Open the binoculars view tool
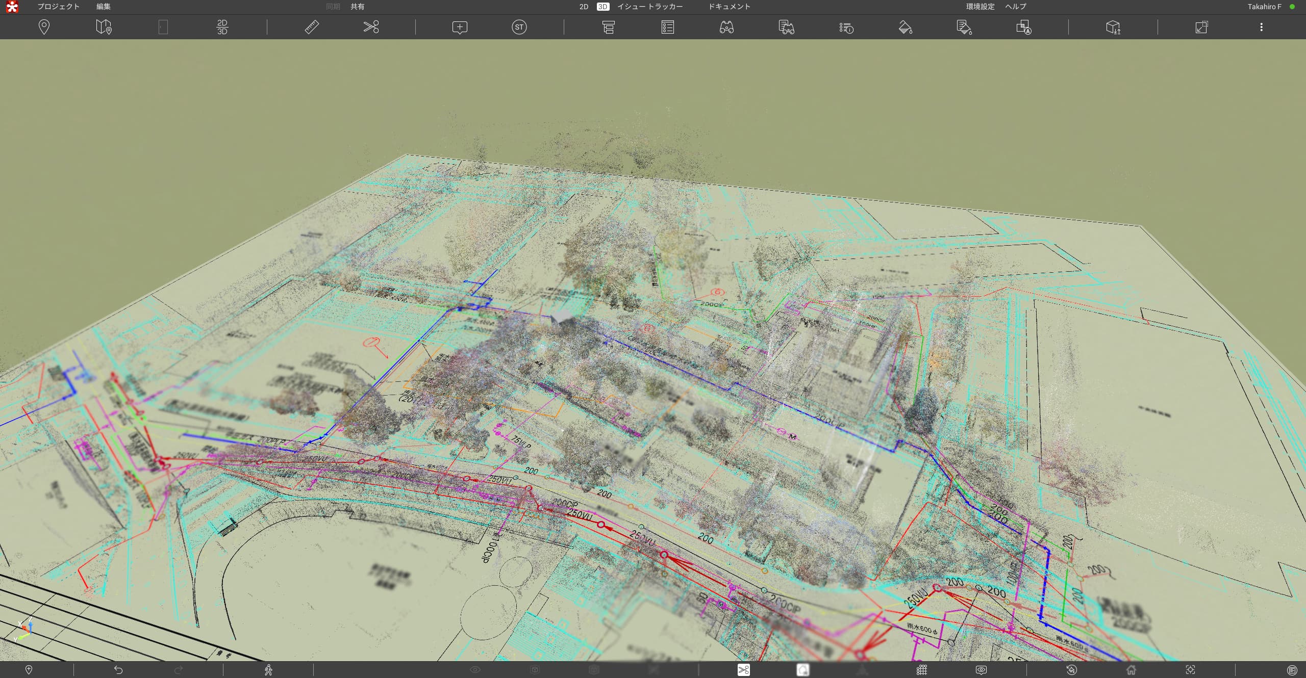The height and width of the screenshot is (678, 1306). [x=726, y=27]
